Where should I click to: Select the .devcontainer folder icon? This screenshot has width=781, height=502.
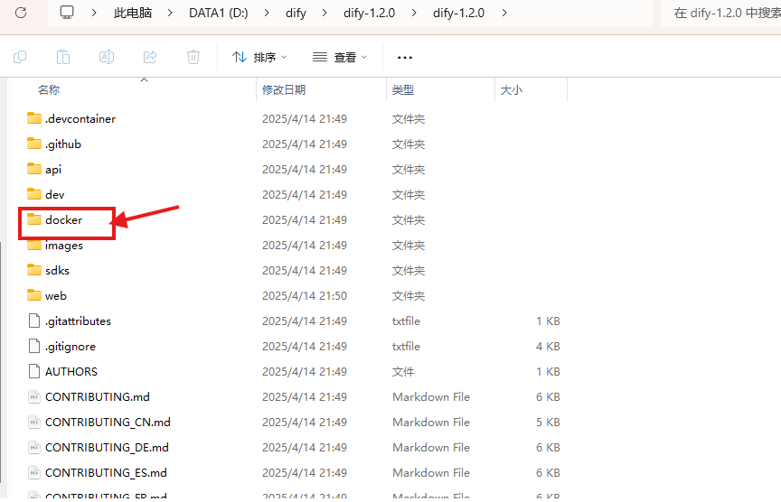pyautogui.click(x=34, y=118)
